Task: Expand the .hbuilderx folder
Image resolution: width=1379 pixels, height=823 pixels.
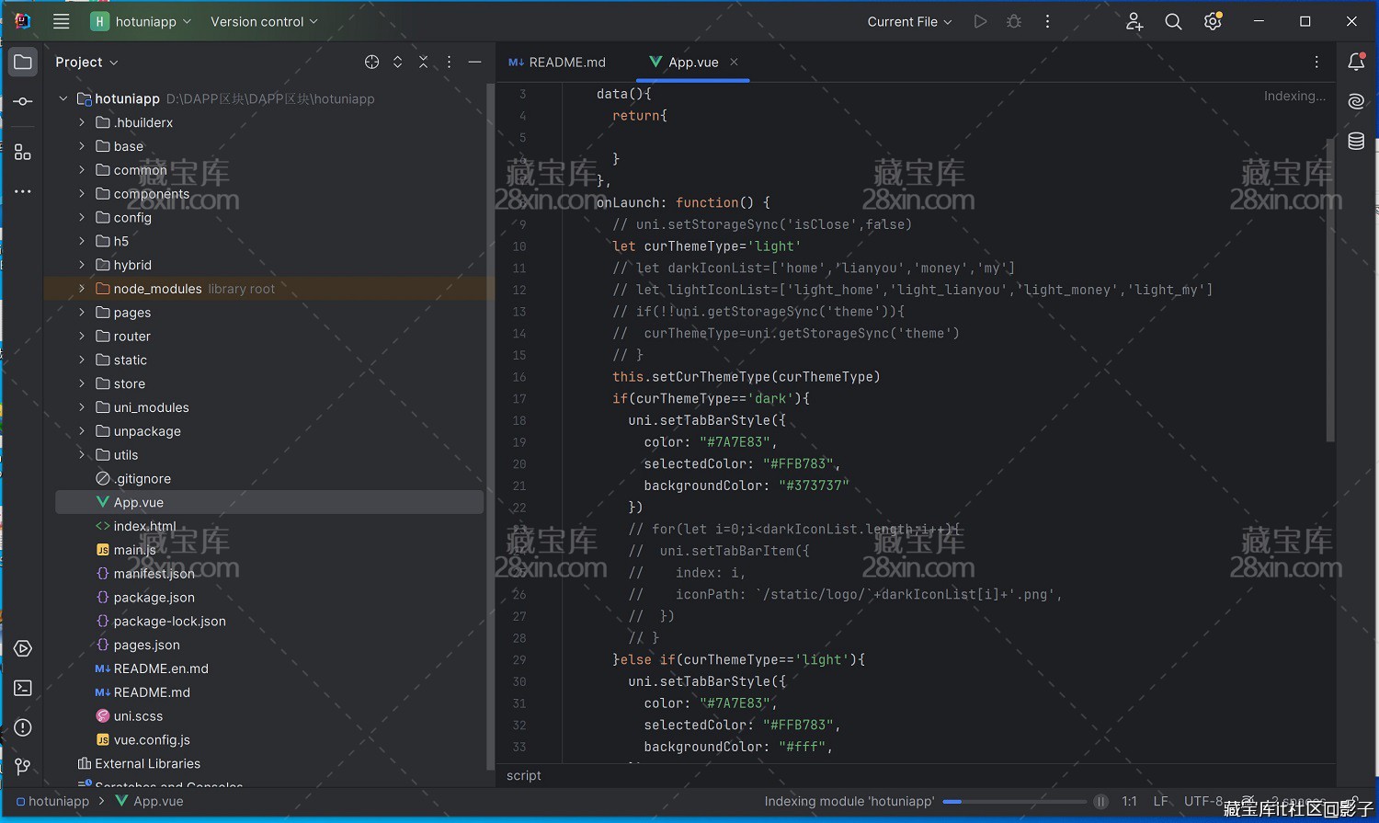Action: [82, 122]
